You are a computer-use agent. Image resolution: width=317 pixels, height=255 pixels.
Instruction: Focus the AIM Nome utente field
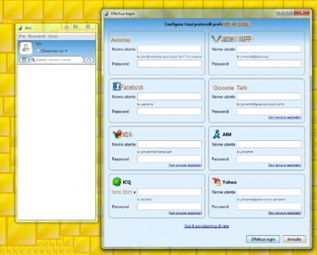(269, 144)
